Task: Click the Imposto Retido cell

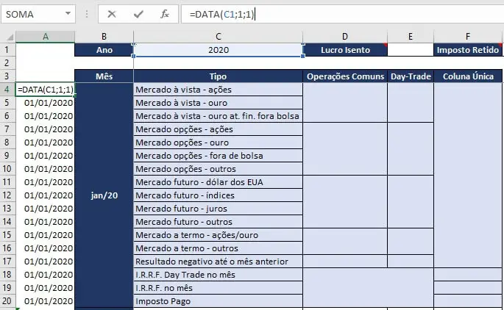Action: [468, 50]
